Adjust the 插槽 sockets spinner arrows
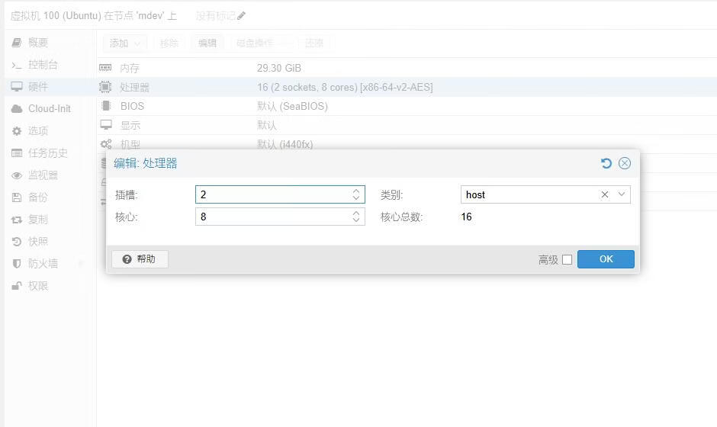717x427 pixels. pyautogui.click(x=356, y=194)
